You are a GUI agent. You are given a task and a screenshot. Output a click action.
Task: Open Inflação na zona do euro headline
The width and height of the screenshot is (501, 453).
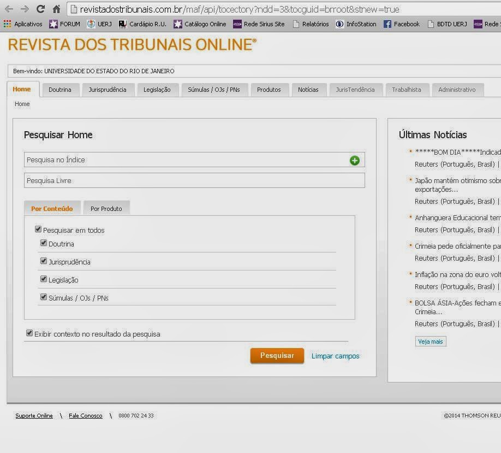[457, 274]
